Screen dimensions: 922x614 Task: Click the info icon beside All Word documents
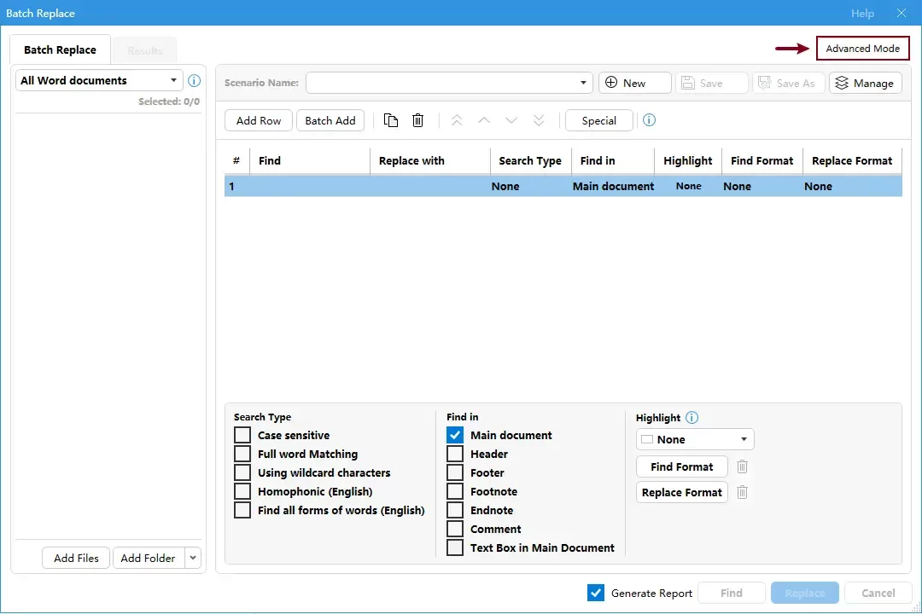(194, 80)
